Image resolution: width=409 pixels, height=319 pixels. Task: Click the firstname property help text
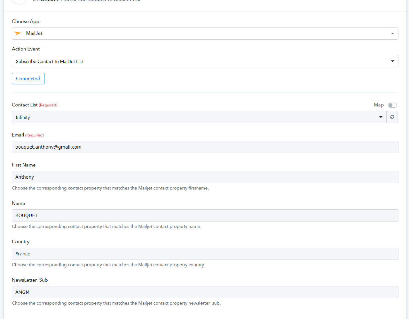pos(110,188)
